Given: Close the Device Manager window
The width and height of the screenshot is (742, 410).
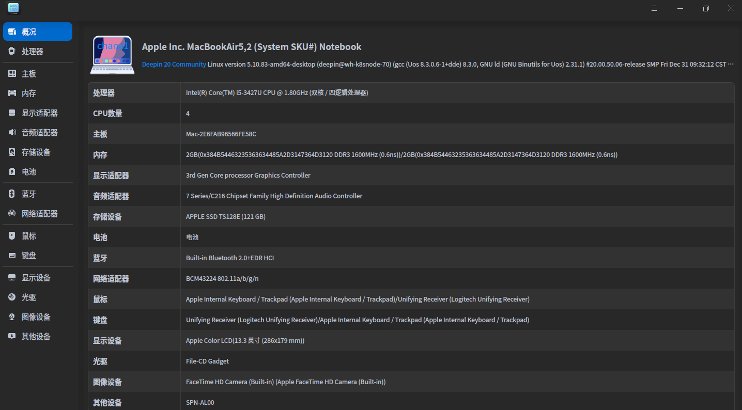Looking at the screenshot, I should point(731,8).
